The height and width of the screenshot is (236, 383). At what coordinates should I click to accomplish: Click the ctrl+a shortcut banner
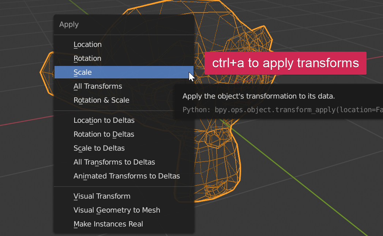point(285,63)
